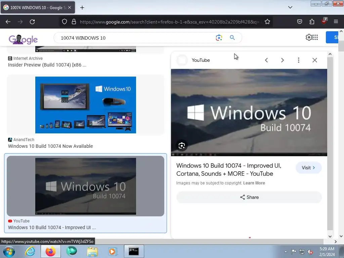
Task: Focus the Google search input field
Action: [136, 38]
